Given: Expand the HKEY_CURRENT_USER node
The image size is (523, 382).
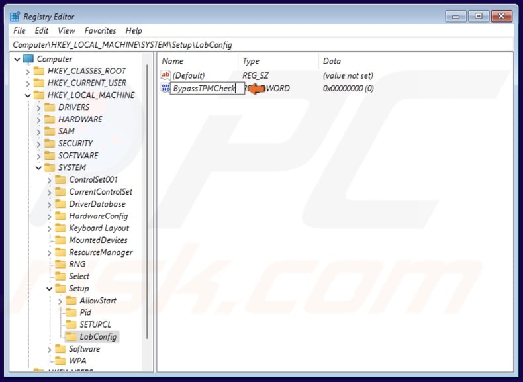Looking at the screenshot, I should 28,83.
